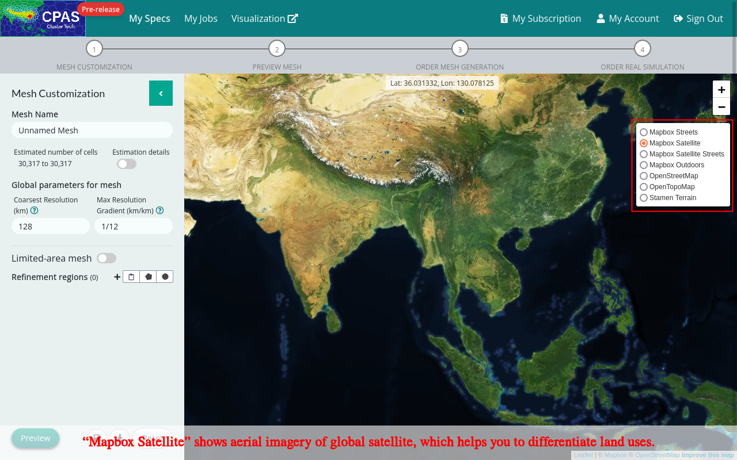
Task: Click the plus icon beside Refinement regions
Action: [117, 277]
